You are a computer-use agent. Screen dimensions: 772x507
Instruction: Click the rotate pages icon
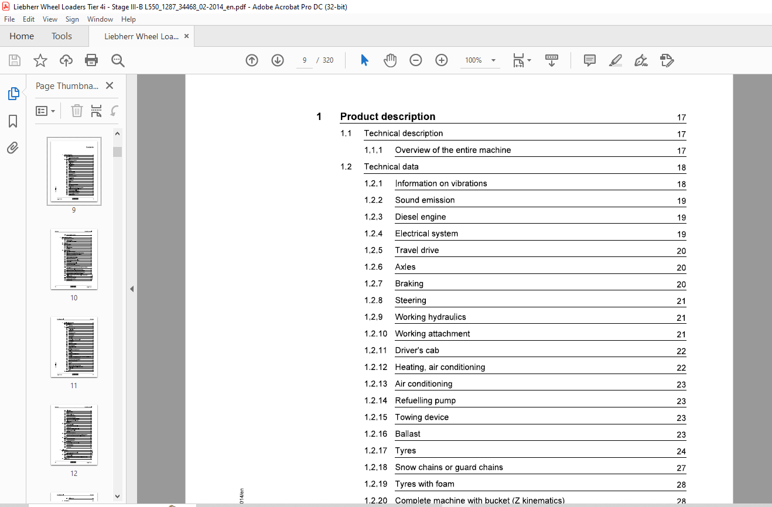(x=114, y=111)
